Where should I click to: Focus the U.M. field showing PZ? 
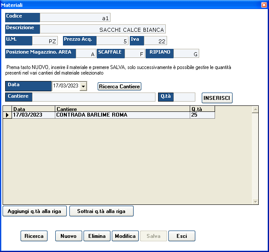pyautogui.click(x=45, y=41)
